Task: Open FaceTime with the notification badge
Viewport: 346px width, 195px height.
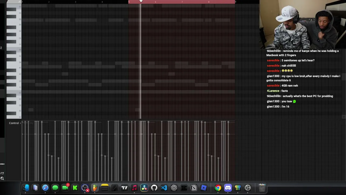Action: [65, 188]
